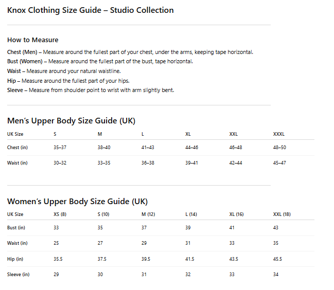Click the How to Measure heading

[33, 40]
